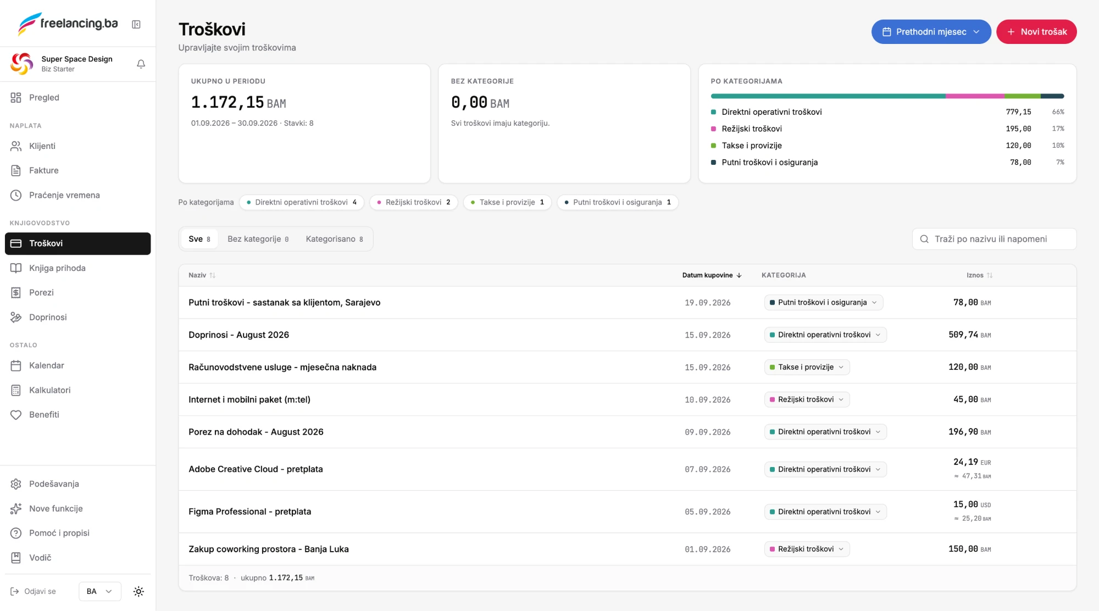The image size is (1099, 611).
Task: Open Knjiga prihoda book item
Action: 78,268
